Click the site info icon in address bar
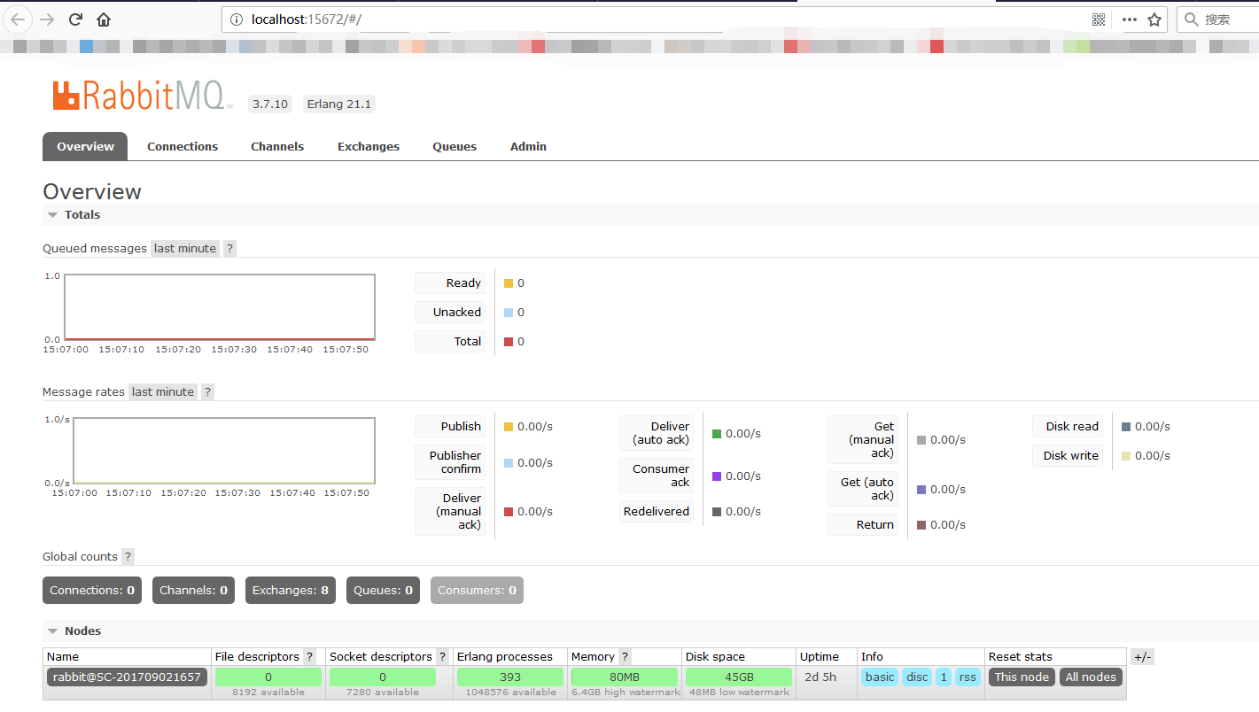Viewport: 1259px width, 712px height. (236, 19)
